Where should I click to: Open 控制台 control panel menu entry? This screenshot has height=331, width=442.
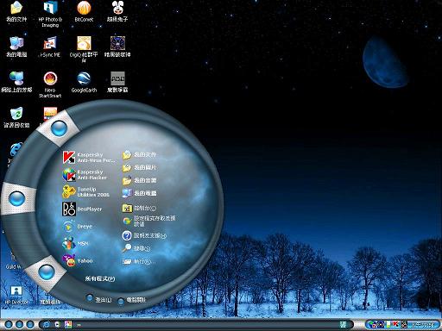click(x=139, y=208)
